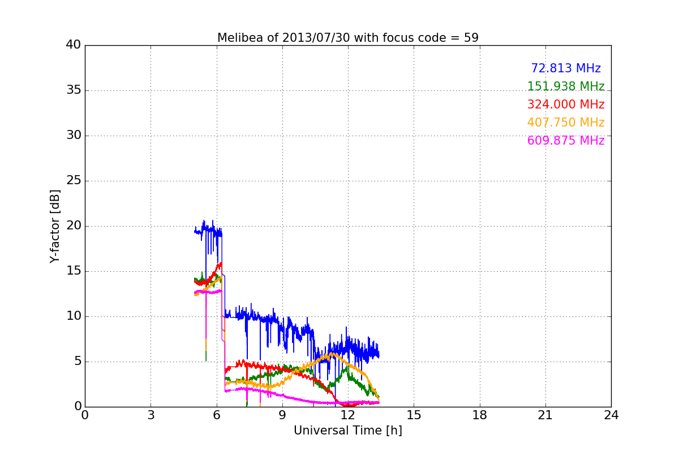Click the y-axis tick label 25
Image resolution: width=679 pixels, height=452 pixels.
[x=74, y=181]
